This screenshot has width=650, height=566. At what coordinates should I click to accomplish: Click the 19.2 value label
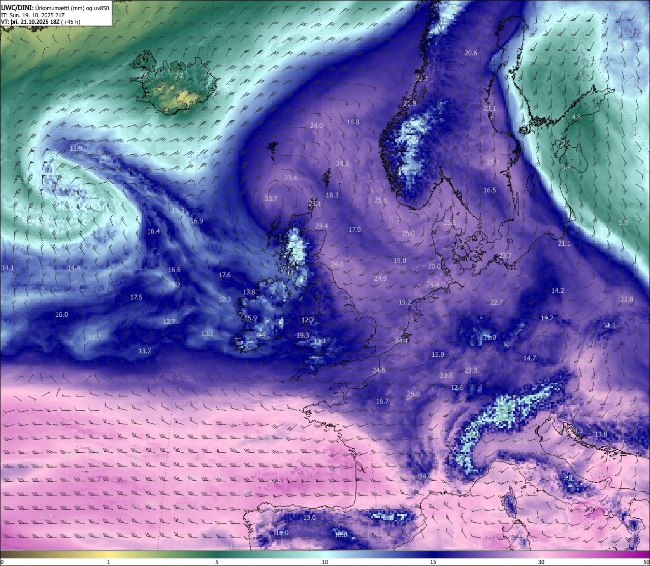coord(405,302)
